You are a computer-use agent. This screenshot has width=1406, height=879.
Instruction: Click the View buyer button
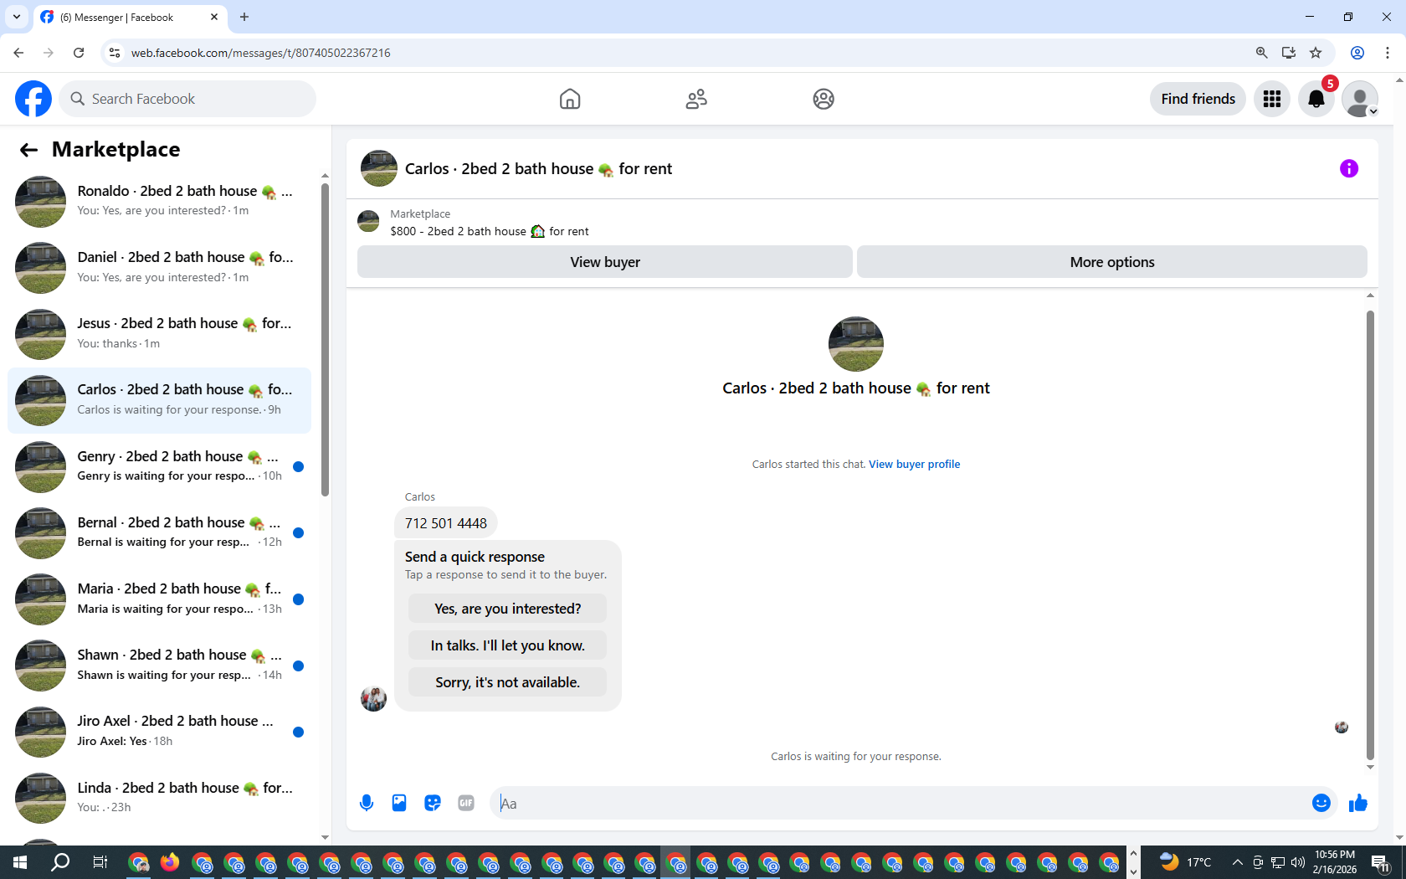[605, 262]
